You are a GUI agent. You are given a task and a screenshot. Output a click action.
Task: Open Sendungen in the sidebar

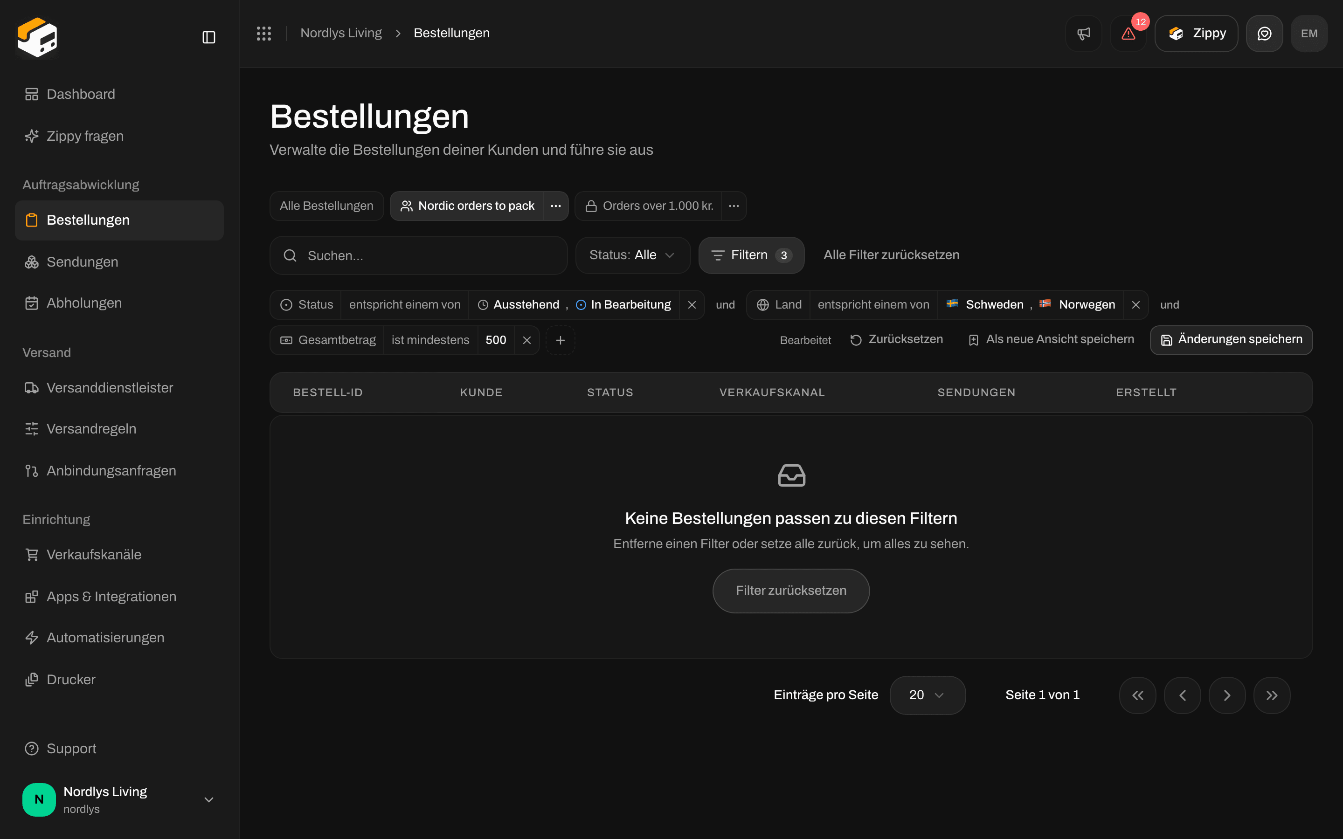pyautogui.click(x=119, y=262)
